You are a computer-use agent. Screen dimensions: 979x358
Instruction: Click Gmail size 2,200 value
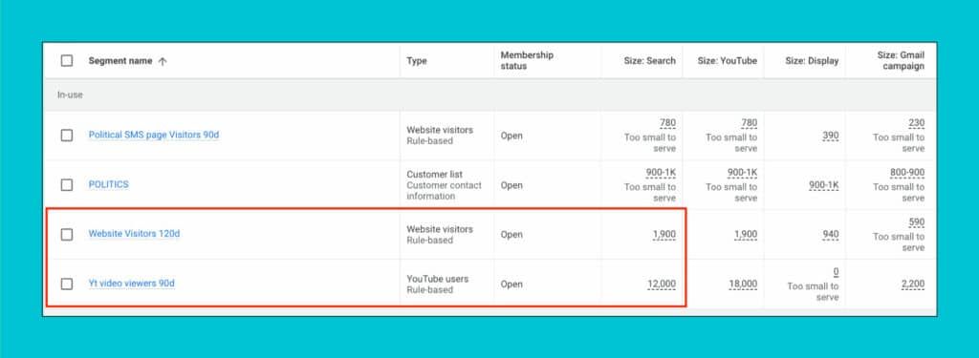913,284
